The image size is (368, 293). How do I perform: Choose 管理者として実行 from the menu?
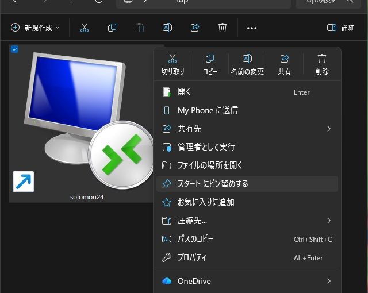206,147
